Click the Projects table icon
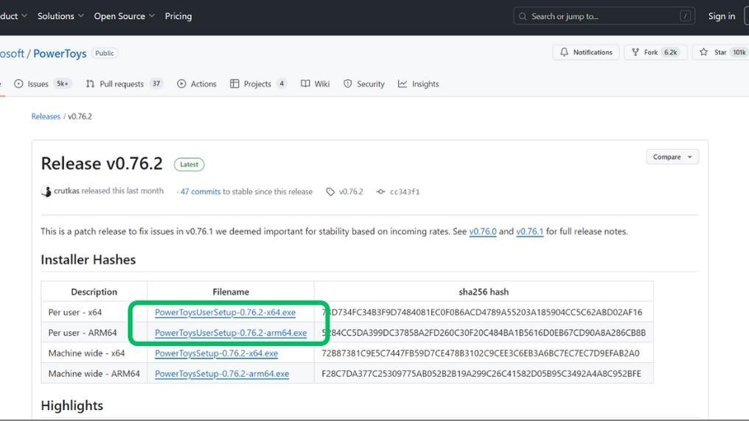 pos(234,84)
